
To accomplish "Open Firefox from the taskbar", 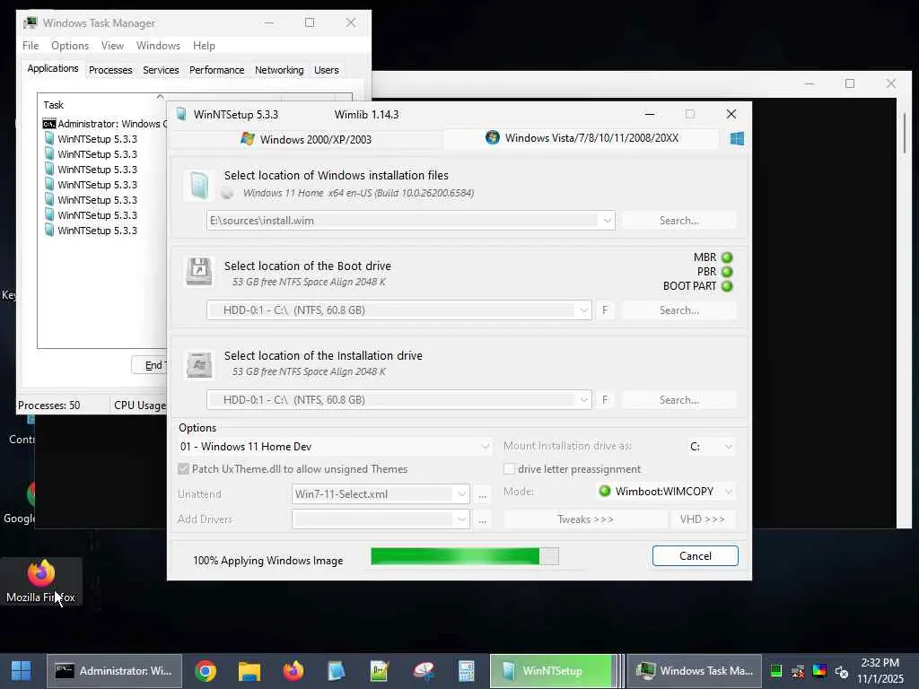I will pos(293,671).
